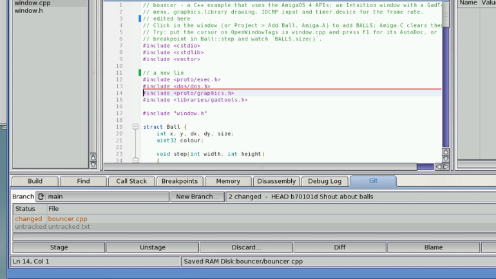This screenshot has width=496, height=279.
Task: Click the branch refresh icon beside main
Action: pos(41,197)
